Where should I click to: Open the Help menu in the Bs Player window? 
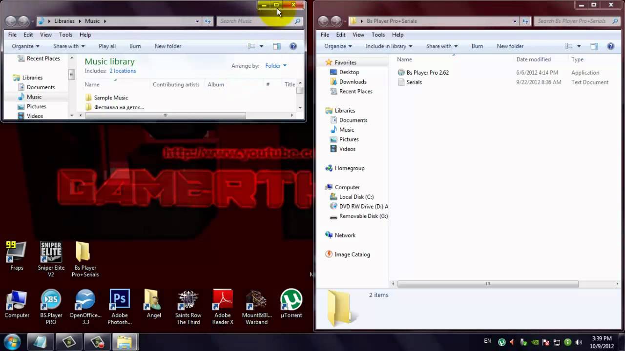click(x=397, y=35)
